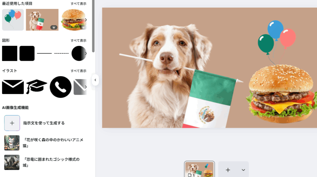
Task: Pick the dog with flag recent item
Action: (42, 20)
